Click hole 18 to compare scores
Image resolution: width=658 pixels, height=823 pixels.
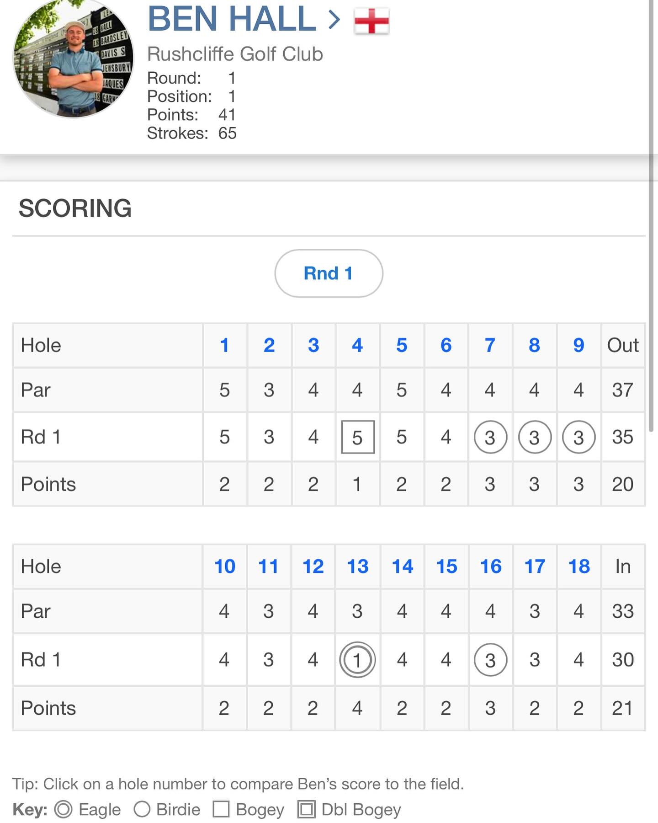point(578,566)
